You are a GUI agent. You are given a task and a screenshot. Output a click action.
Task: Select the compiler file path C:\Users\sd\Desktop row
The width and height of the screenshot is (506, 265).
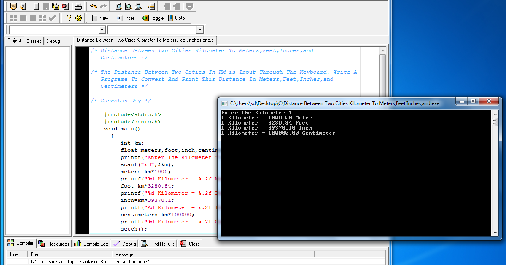(x=70, y=261)
